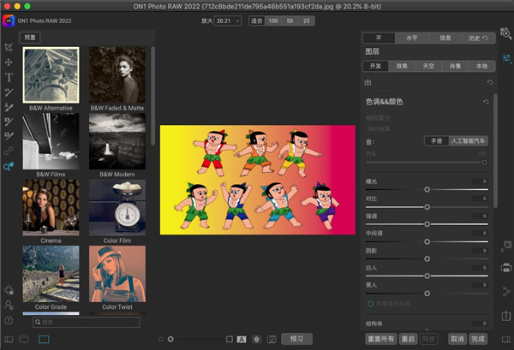The height and width of the screenshot is (350, 514).
Task: Select the highlighted blue Zoom view tool
Action: pos(9,166)
